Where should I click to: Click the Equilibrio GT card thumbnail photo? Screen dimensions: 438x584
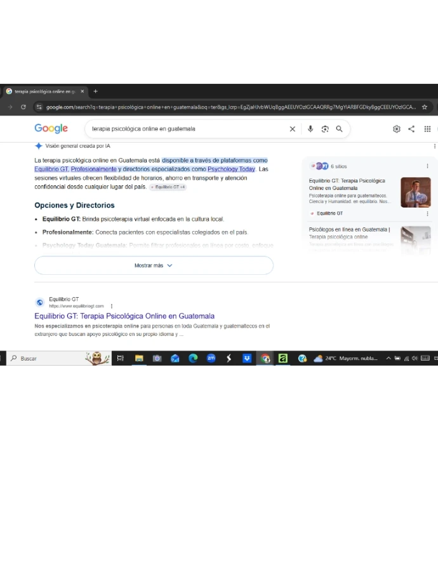pyautogui.click(x=416, y=192)
